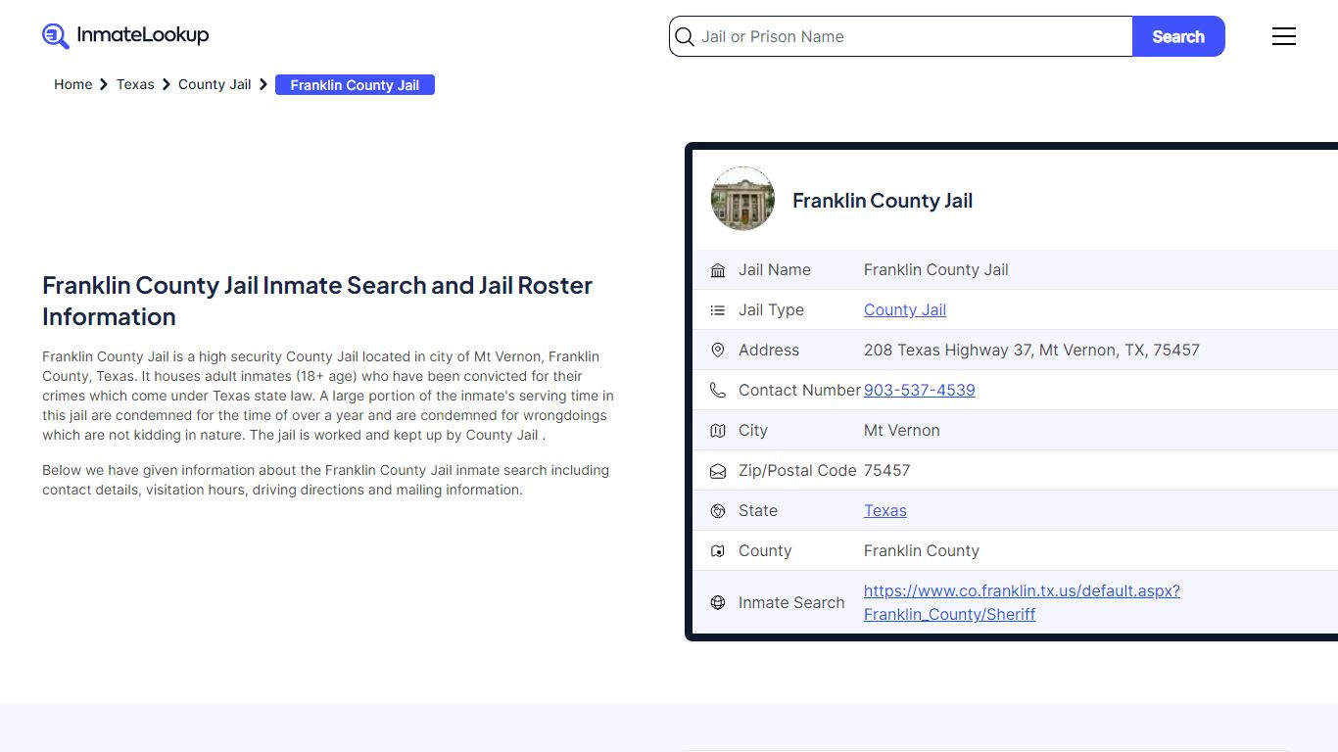Type in Jail or Prison Name field

pos(911,36)
